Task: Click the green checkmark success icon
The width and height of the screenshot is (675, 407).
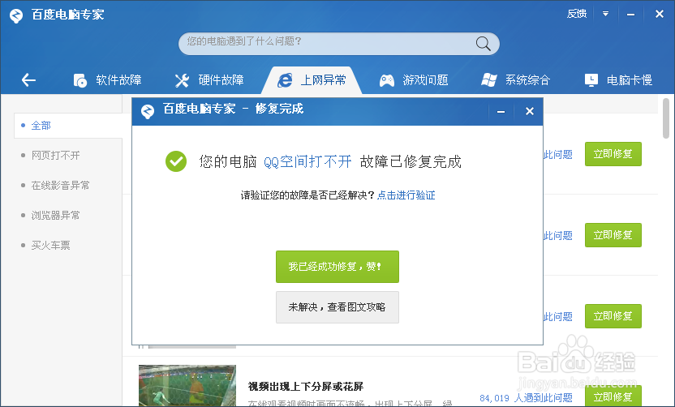Action: [x=176, y=161]
